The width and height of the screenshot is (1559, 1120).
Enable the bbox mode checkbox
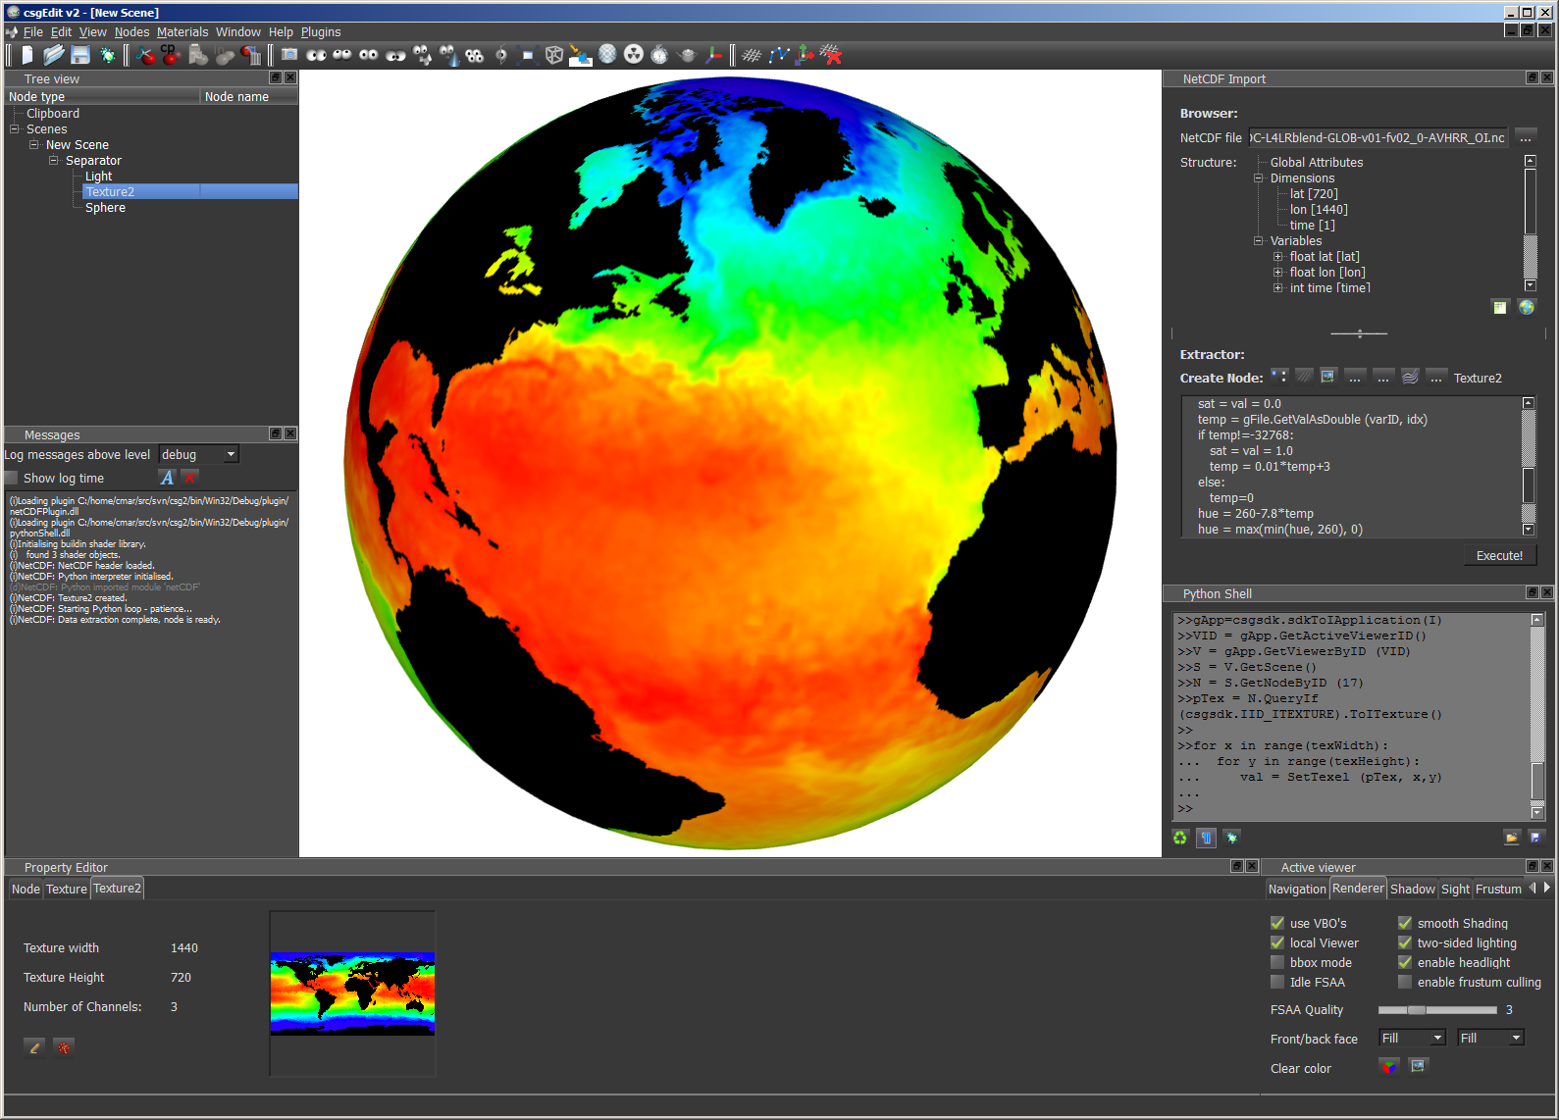coord(1277,962)
